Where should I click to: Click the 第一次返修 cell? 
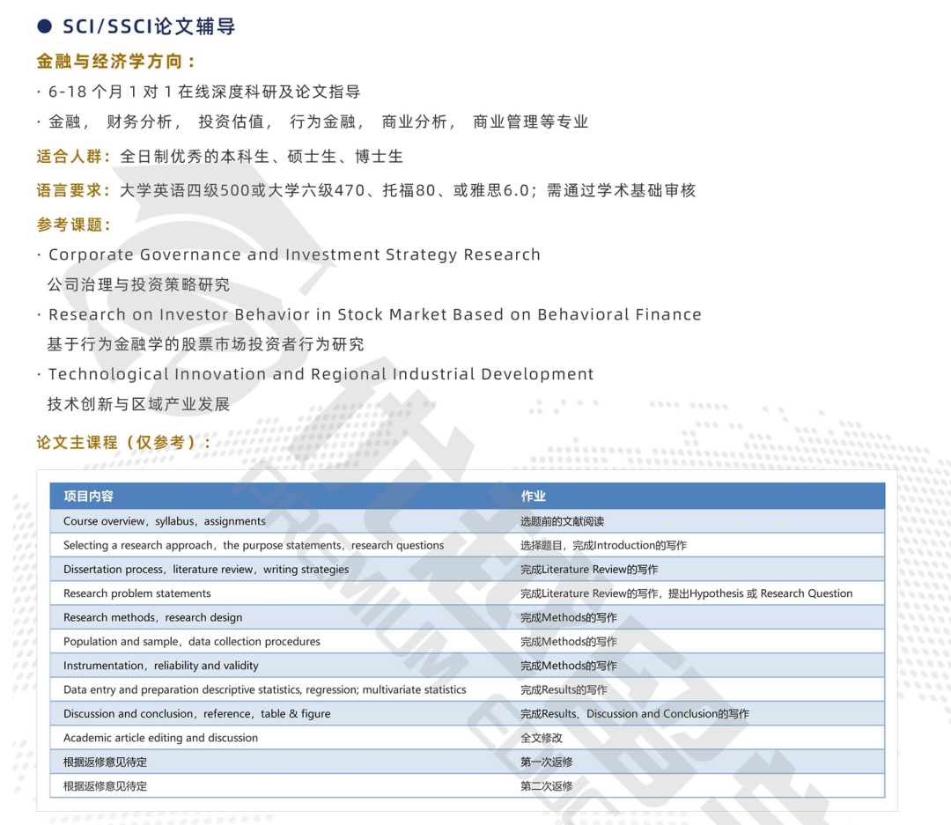point(546,762)
